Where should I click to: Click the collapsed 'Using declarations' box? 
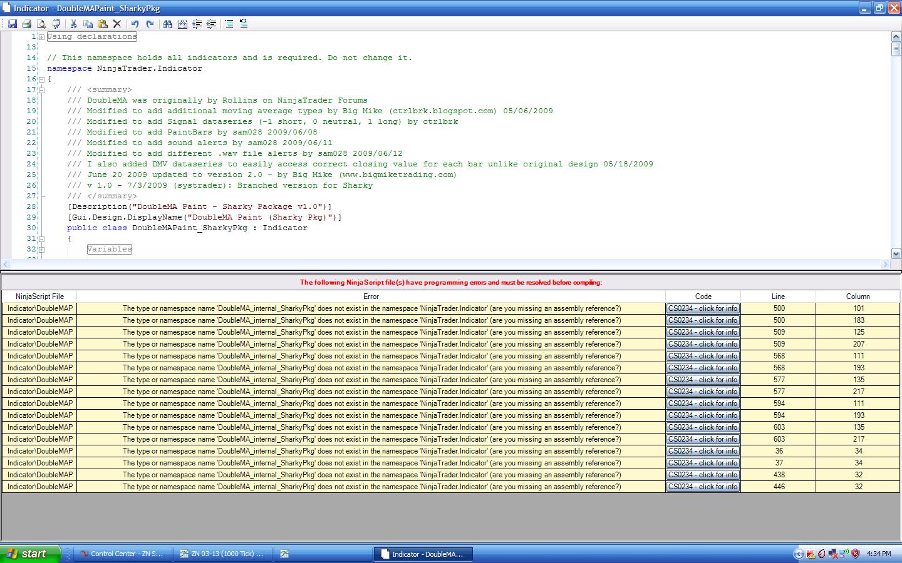92,37
